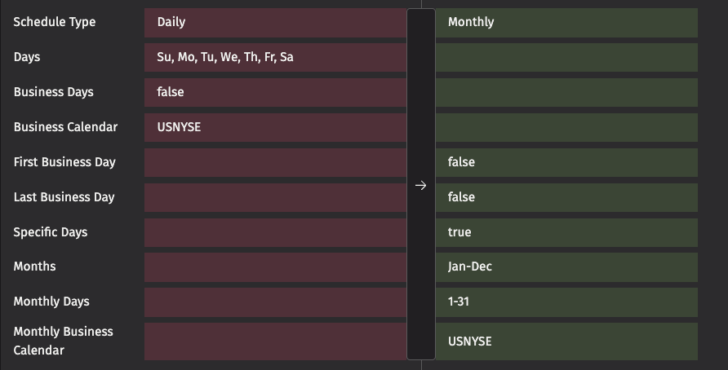
Task: Click the Specific Days row label
Action: click(x=51, y=232)
